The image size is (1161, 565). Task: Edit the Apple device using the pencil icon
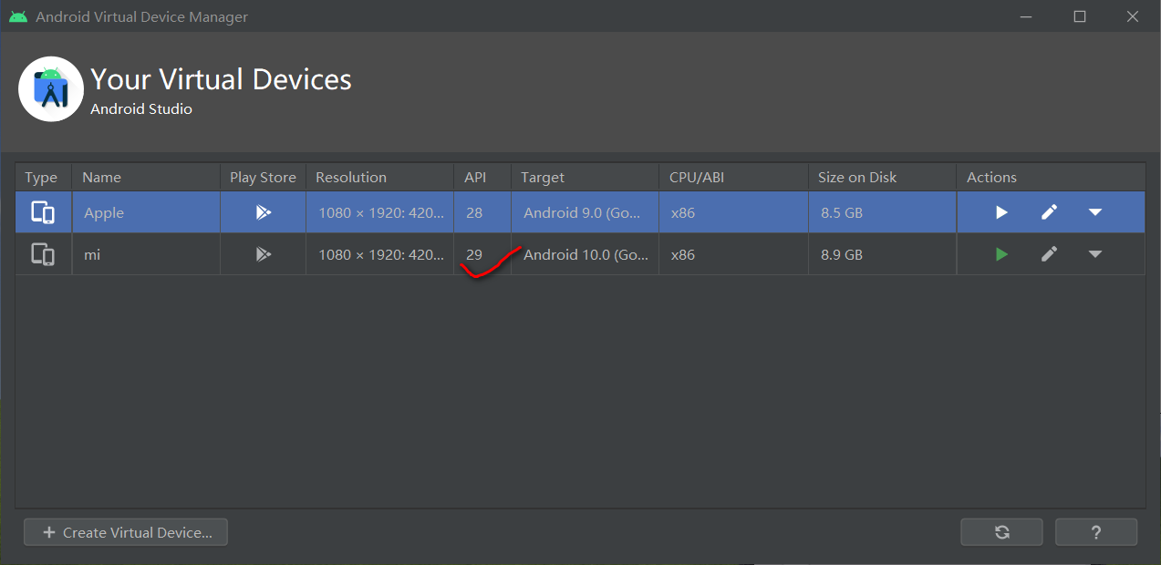click(x=1048, y=211)
